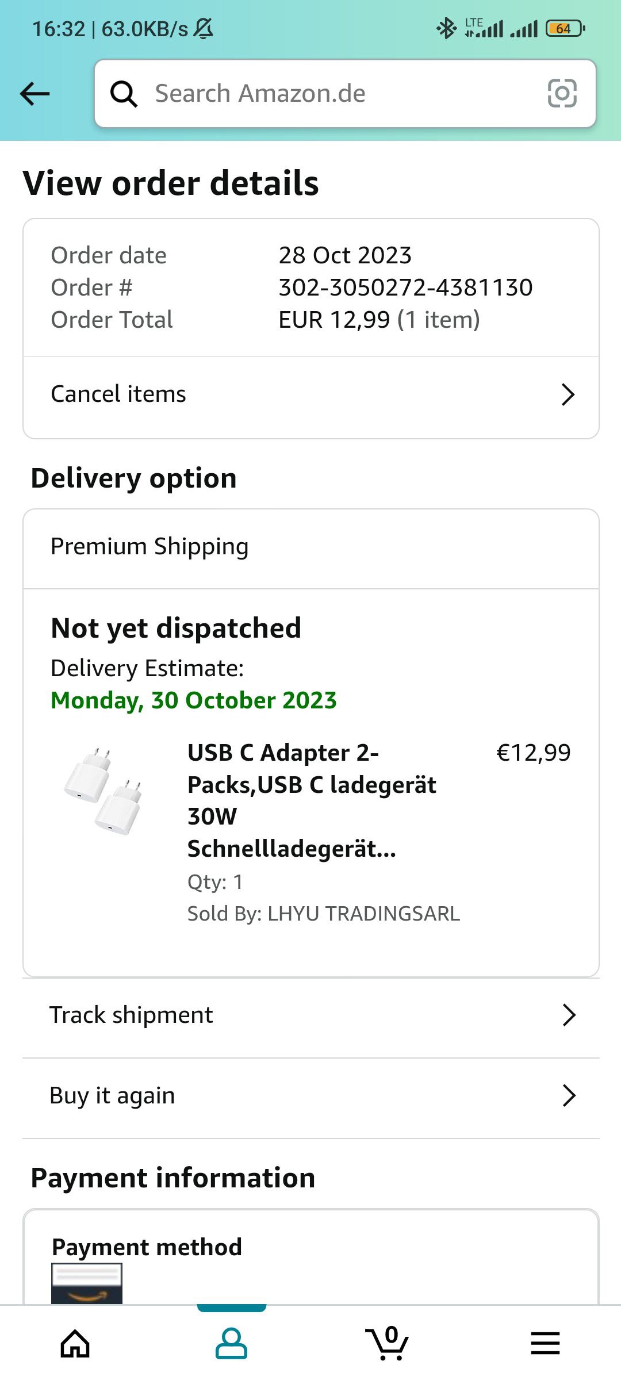Open USB C Adapter product title

312,800
